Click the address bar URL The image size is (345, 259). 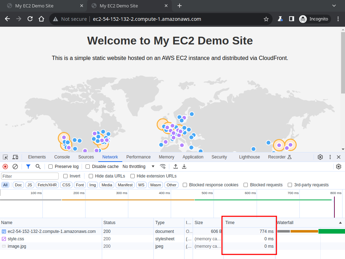(x=147, y=19)
